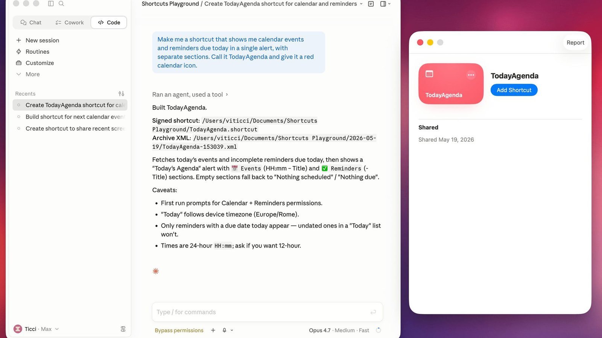This screenshot has width=602, height=338.
Task: Open Routines in the sidebar
Action: [33, 51]
